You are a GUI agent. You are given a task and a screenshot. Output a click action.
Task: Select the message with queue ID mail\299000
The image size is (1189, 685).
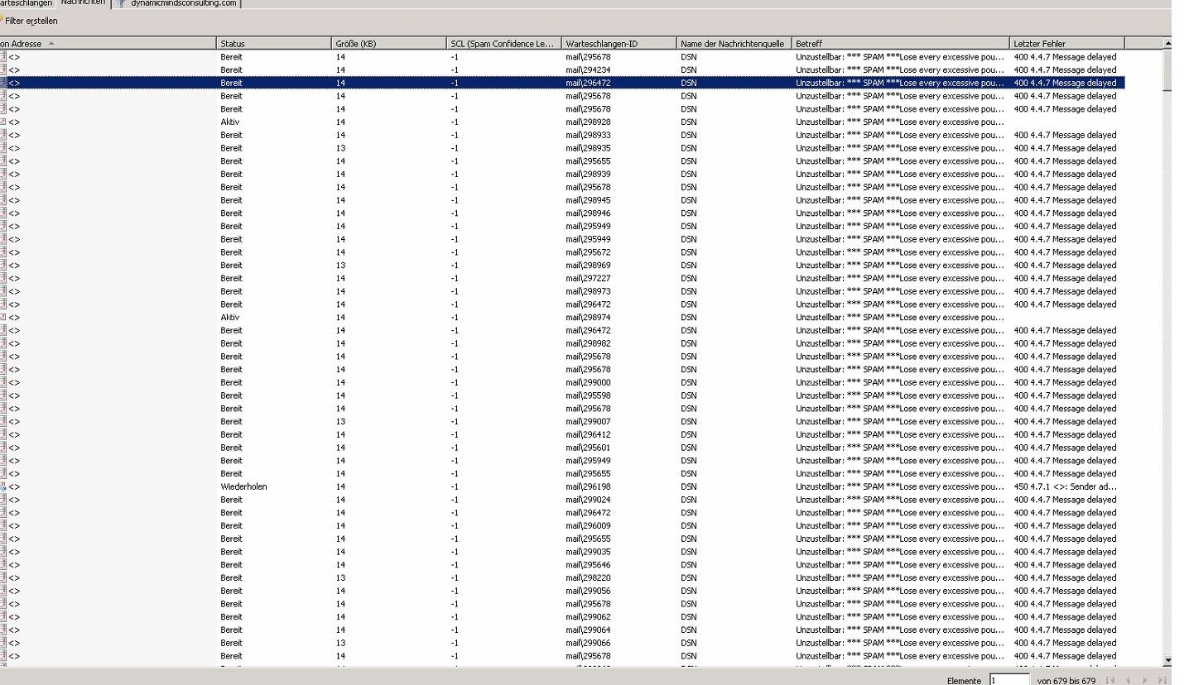click(x=563, y=383)
